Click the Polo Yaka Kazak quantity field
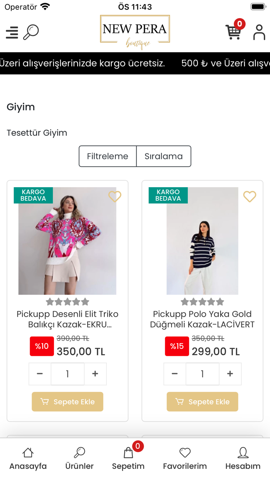Image resolution: width=270 pixels, height=480 pixels. [202, 374]
